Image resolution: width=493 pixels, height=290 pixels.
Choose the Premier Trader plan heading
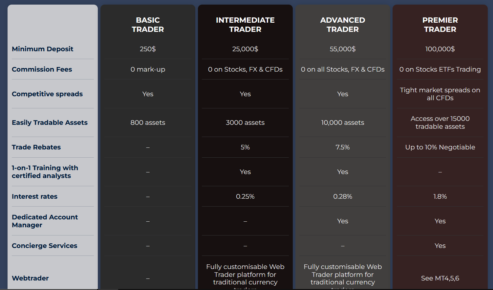tap(440, 25)
